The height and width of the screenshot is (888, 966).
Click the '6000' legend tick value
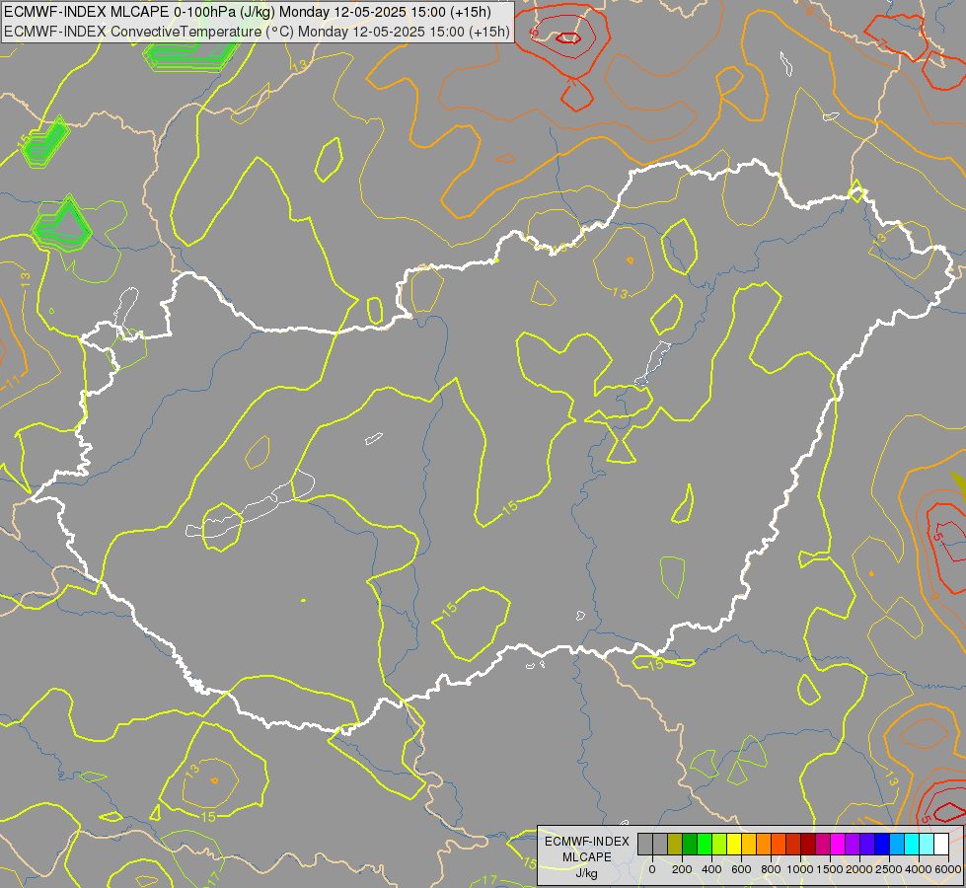pyautogui.click(x=948, y=869)
